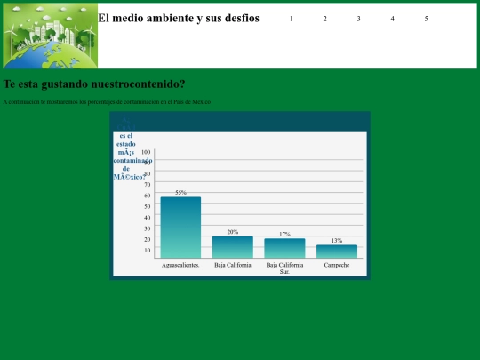The width and height of the screenshot is (480, 360).
Task: Click the 'Aguascalientes.' axis label
Action: coord(180,265)
